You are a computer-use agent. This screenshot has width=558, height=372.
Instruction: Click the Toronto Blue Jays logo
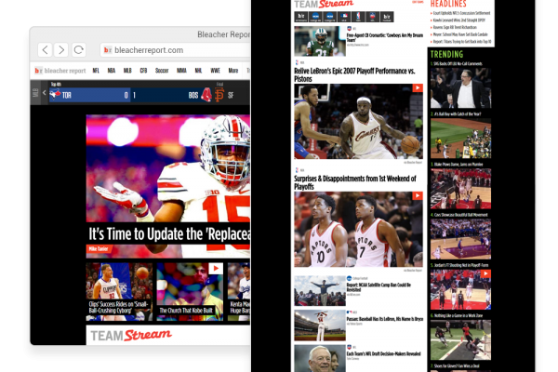[55, 95]
